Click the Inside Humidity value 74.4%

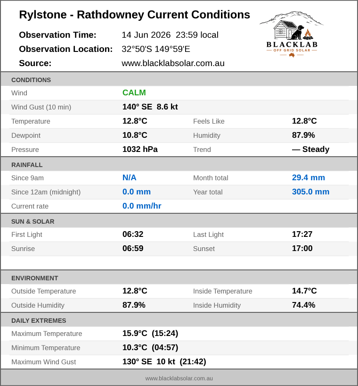point(303,305)
